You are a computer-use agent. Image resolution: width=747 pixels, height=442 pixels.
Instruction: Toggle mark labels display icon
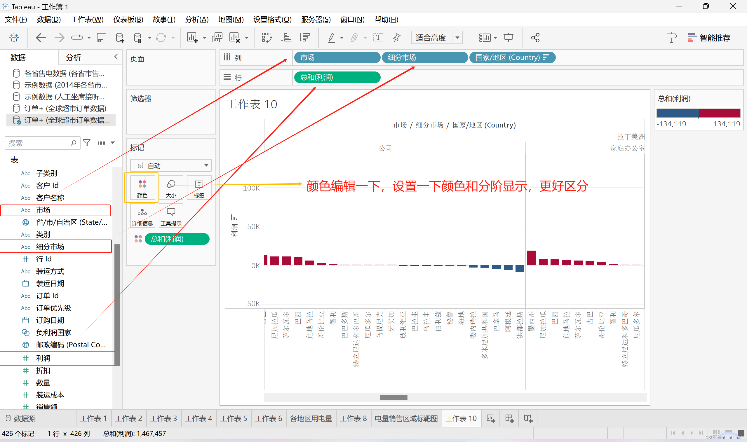click(x=378, y=38)
